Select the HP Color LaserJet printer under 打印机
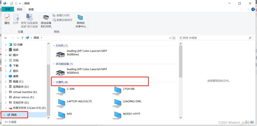Screen dimensions: 257x126 coord(60,53)
